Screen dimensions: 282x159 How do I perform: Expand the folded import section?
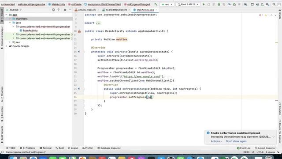click(x=98, y=23)
